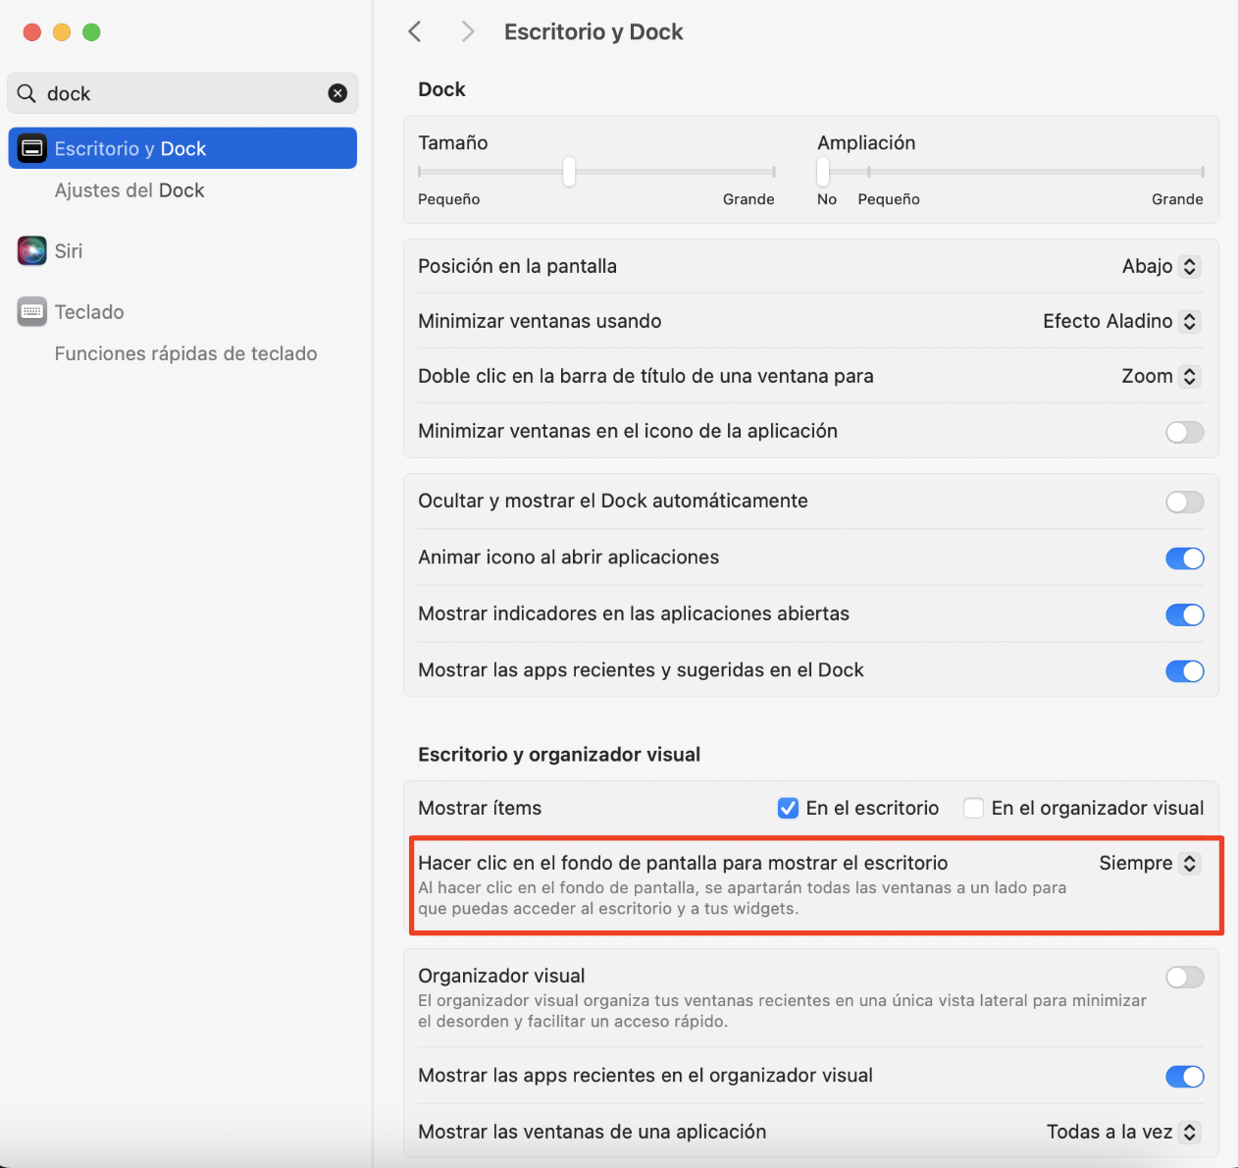
Task: Disable Animar icono al abrir aplicaciones
Action: pyautogui.click(x=1184, y=557)
